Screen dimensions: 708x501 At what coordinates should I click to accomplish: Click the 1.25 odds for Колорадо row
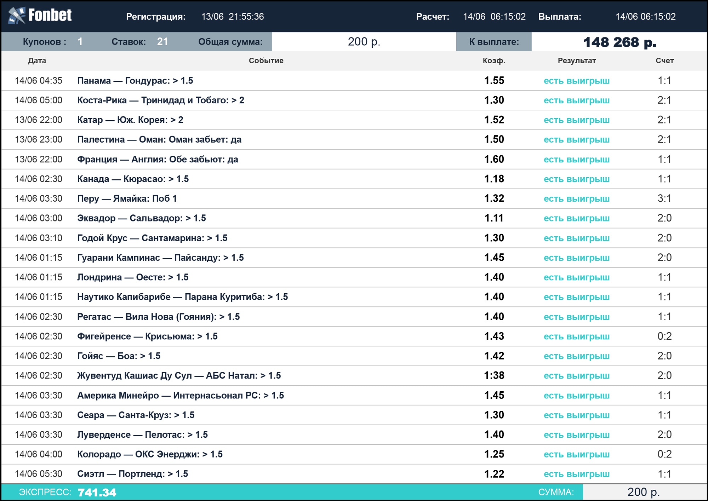494,454
